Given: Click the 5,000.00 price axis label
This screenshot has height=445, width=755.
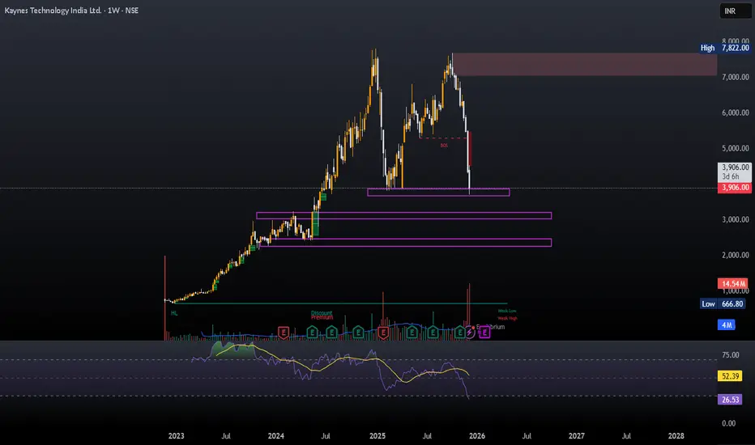Looking at the screenshot, I should pyautogui.click(x=736, y=148).
